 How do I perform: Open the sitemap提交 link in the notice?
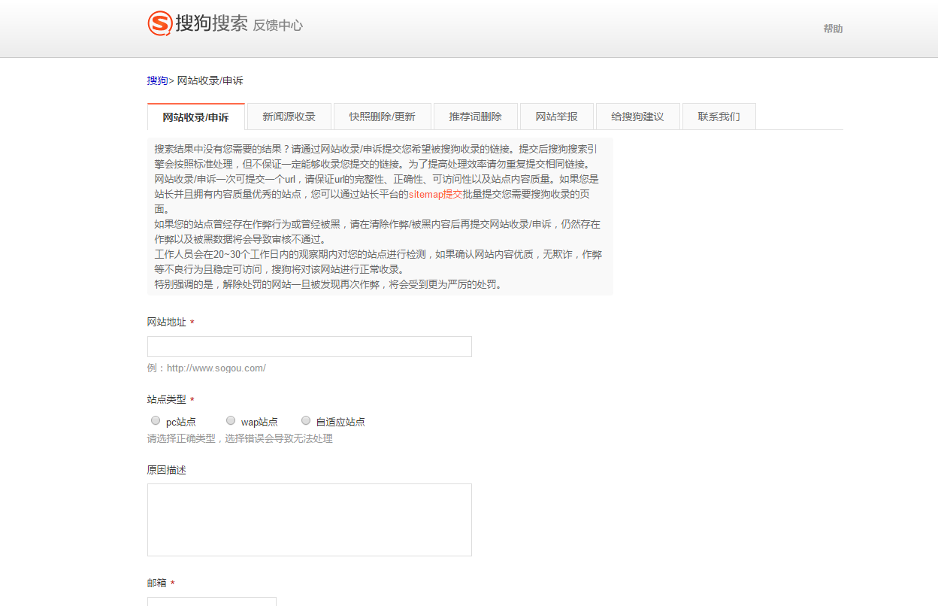(x=436, y=194)
